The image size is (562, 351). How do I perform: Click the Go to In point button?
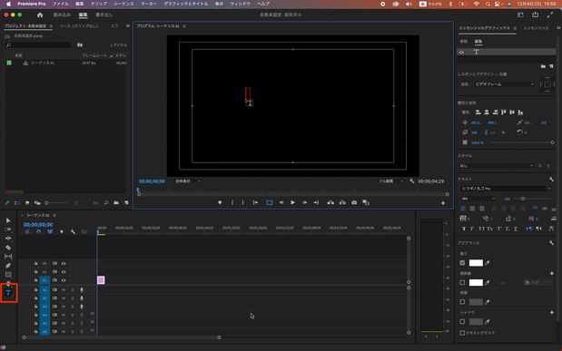tap(255, 202)
